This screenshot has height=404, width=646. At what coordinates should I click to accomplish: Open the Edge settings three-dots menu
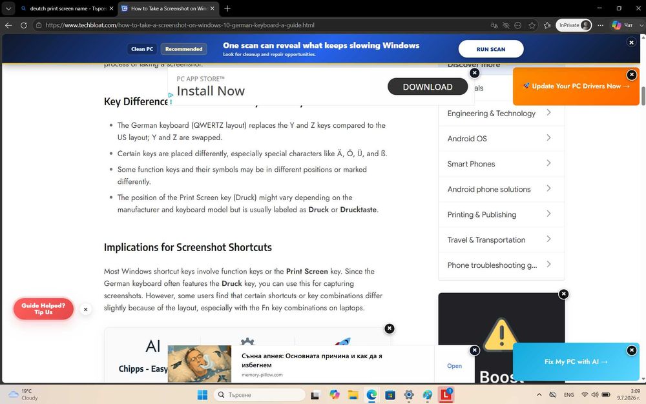pyautogui.click(x=600, y=25)
